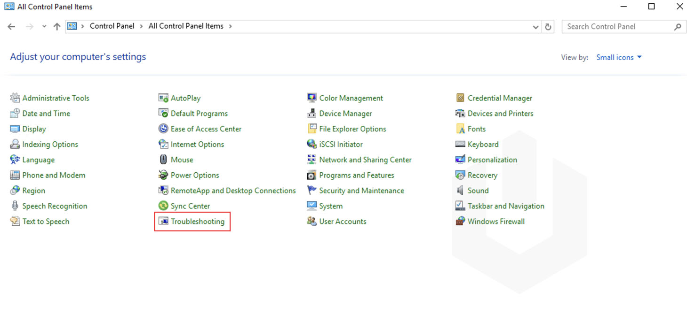This screenshot has height=329, width=687.
Task: Open Device Manager
Action: [345, 113]
